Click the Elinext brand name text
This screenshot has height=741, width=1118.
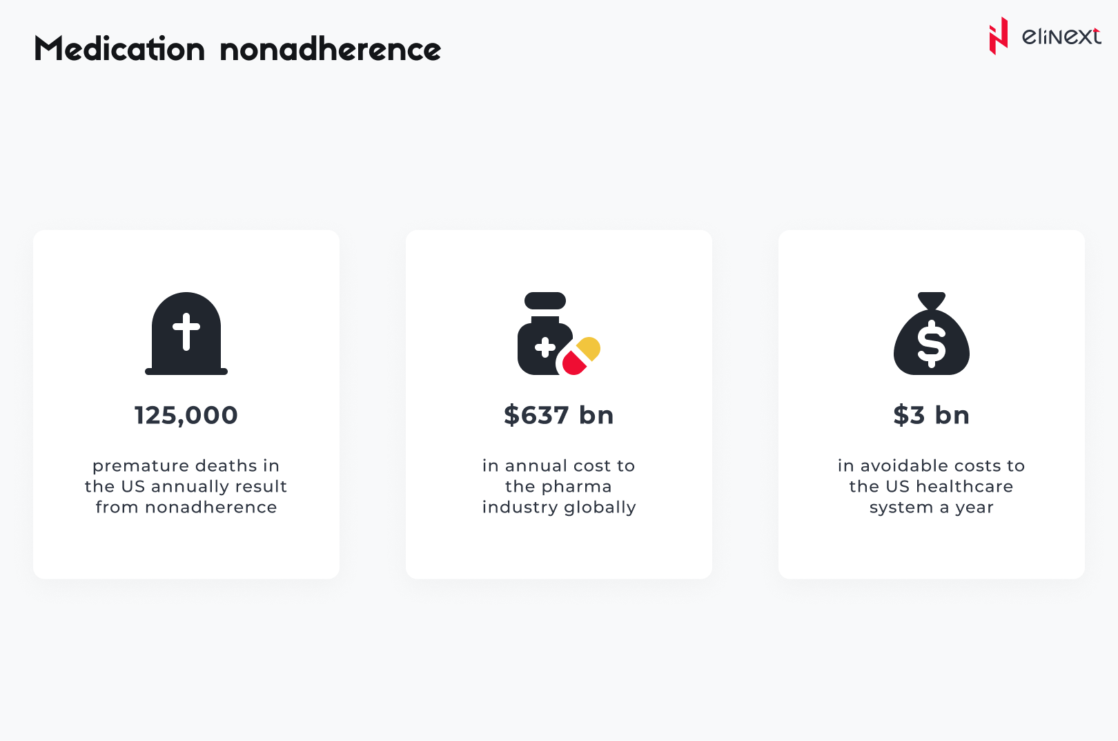(x=1061, y=36)
